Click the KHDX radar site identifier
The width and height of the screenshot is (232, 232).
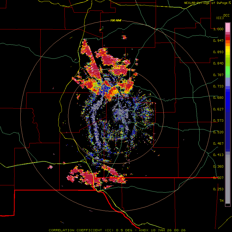[x=144, y=230]
